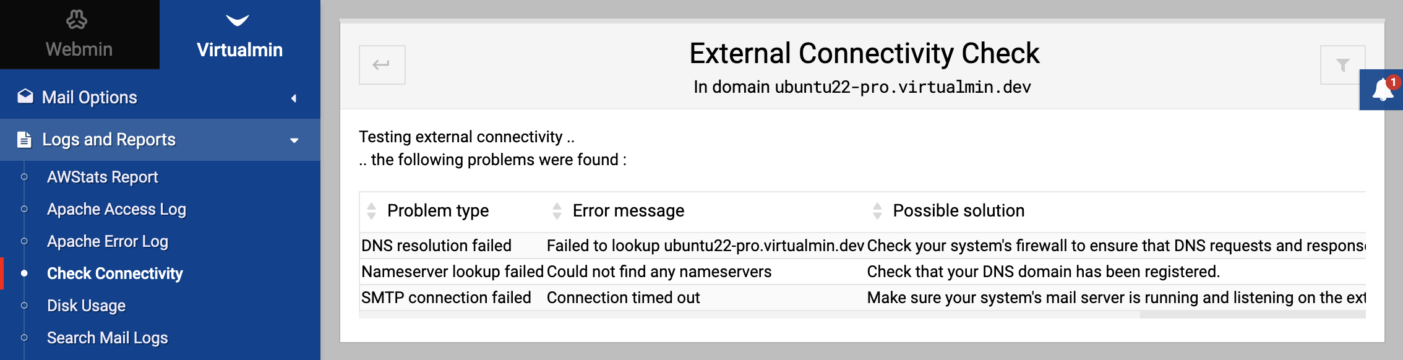The width and height of the screenshot is (1403, 360).
Task: Open Disk Usage report
Action: [87, 306]
